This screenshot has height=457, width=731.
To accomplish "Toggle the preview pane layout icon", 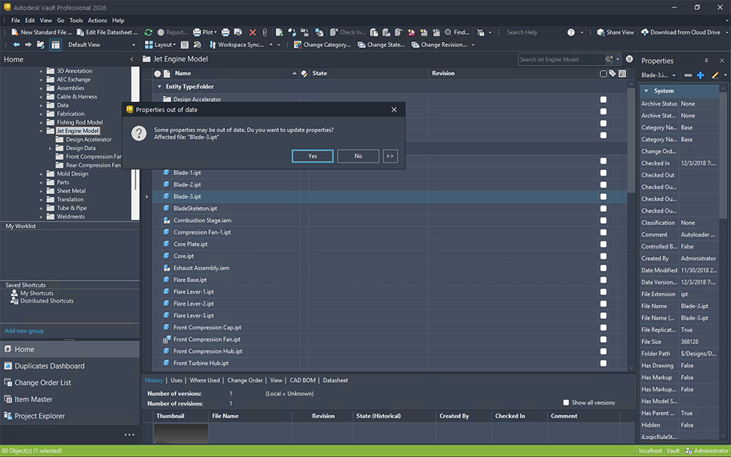I will coord(56,45).
